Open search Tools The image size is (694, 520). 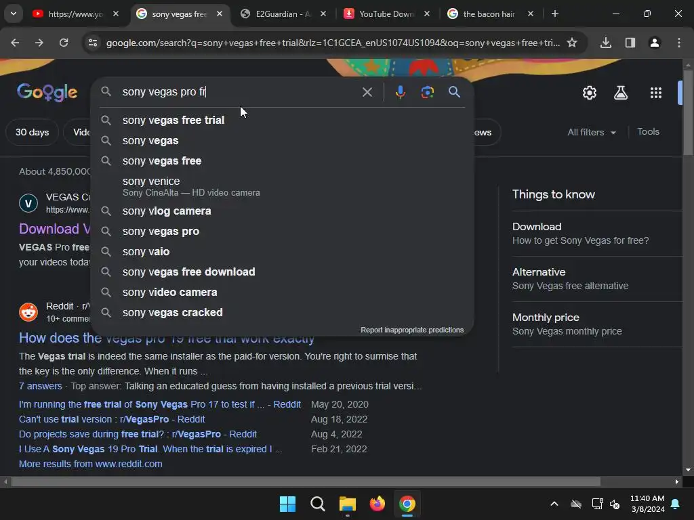click(648, 132)
